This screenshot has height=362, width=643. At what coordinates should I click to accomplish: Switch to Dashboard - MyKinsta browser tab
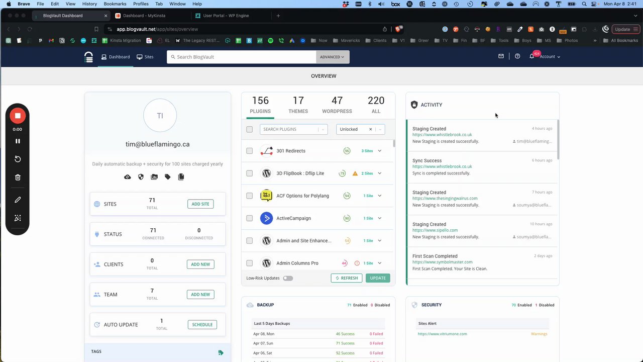tap(144, 16)
